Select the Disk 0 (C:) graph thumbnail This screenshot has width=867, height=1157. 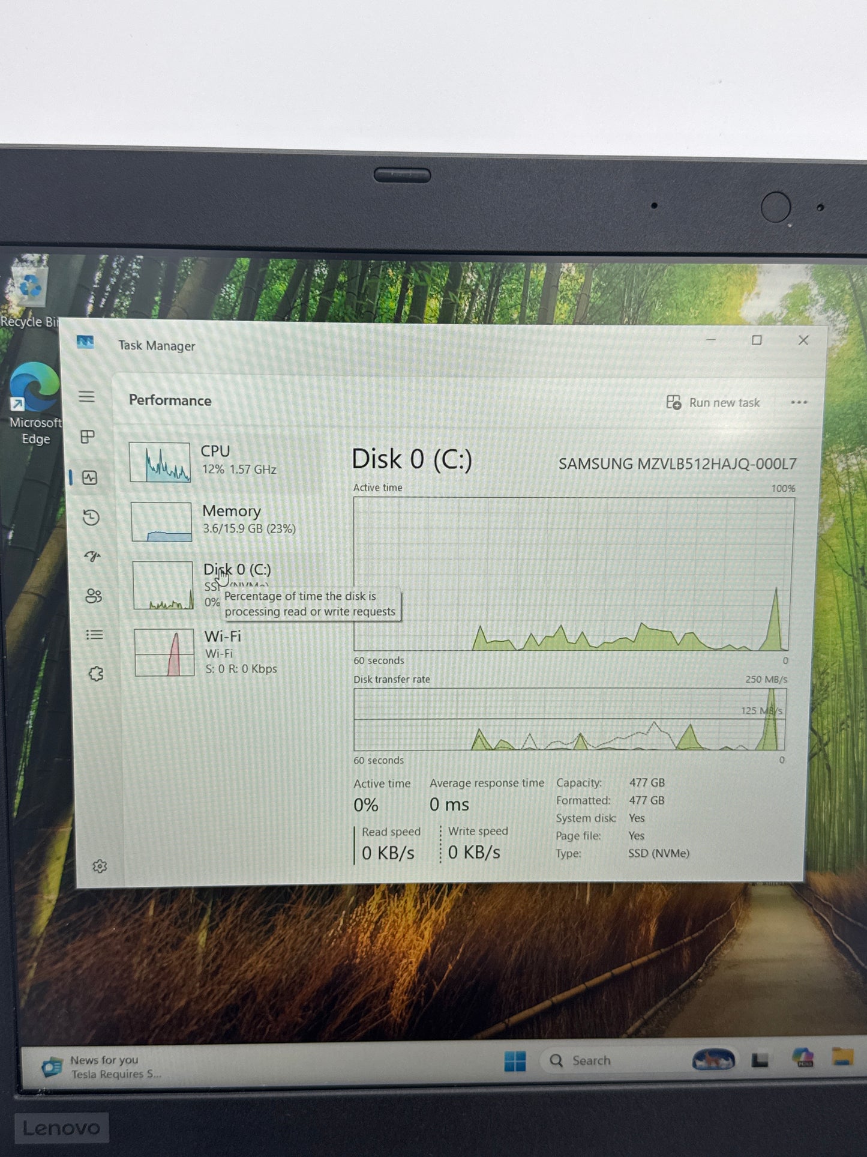click(163, 585)
